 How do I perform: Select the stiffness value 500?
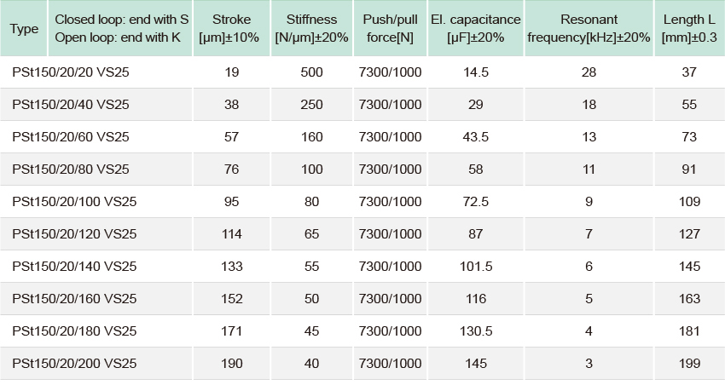[x=311, y=72]
